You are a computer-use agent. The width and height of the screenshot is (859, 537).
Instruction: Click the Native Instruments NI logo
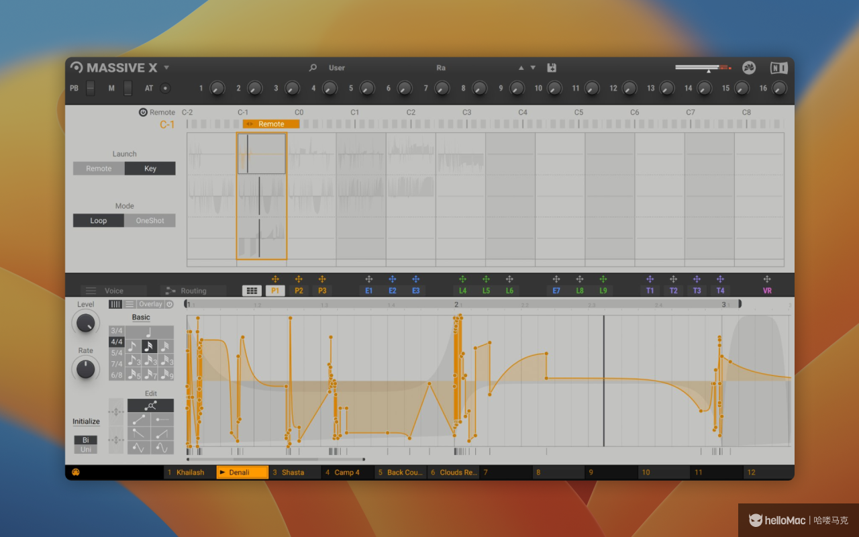click(778, 68)
